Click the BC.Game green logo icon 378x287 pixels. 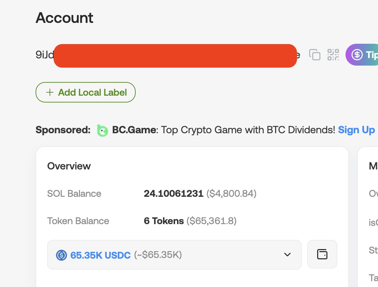(x=102, y=130)
